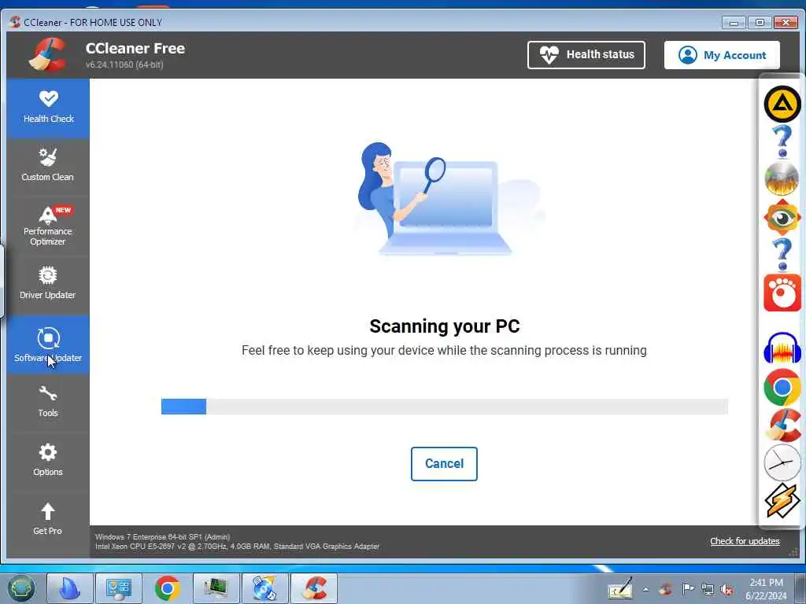The image size is (806, 604).
Task: Click the Intel Xeon CPU info line
Action: tap(238, 547)
